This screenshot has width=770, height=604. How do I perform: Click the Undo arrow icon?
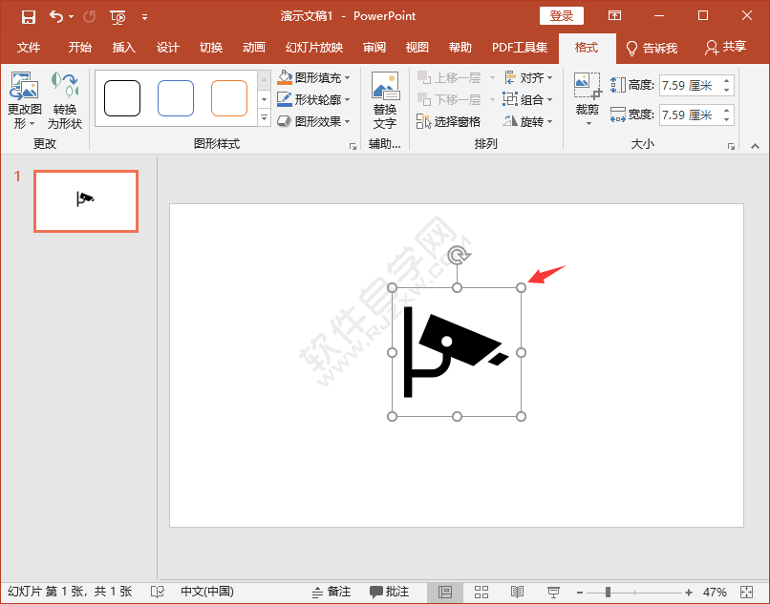click(55, 16)
